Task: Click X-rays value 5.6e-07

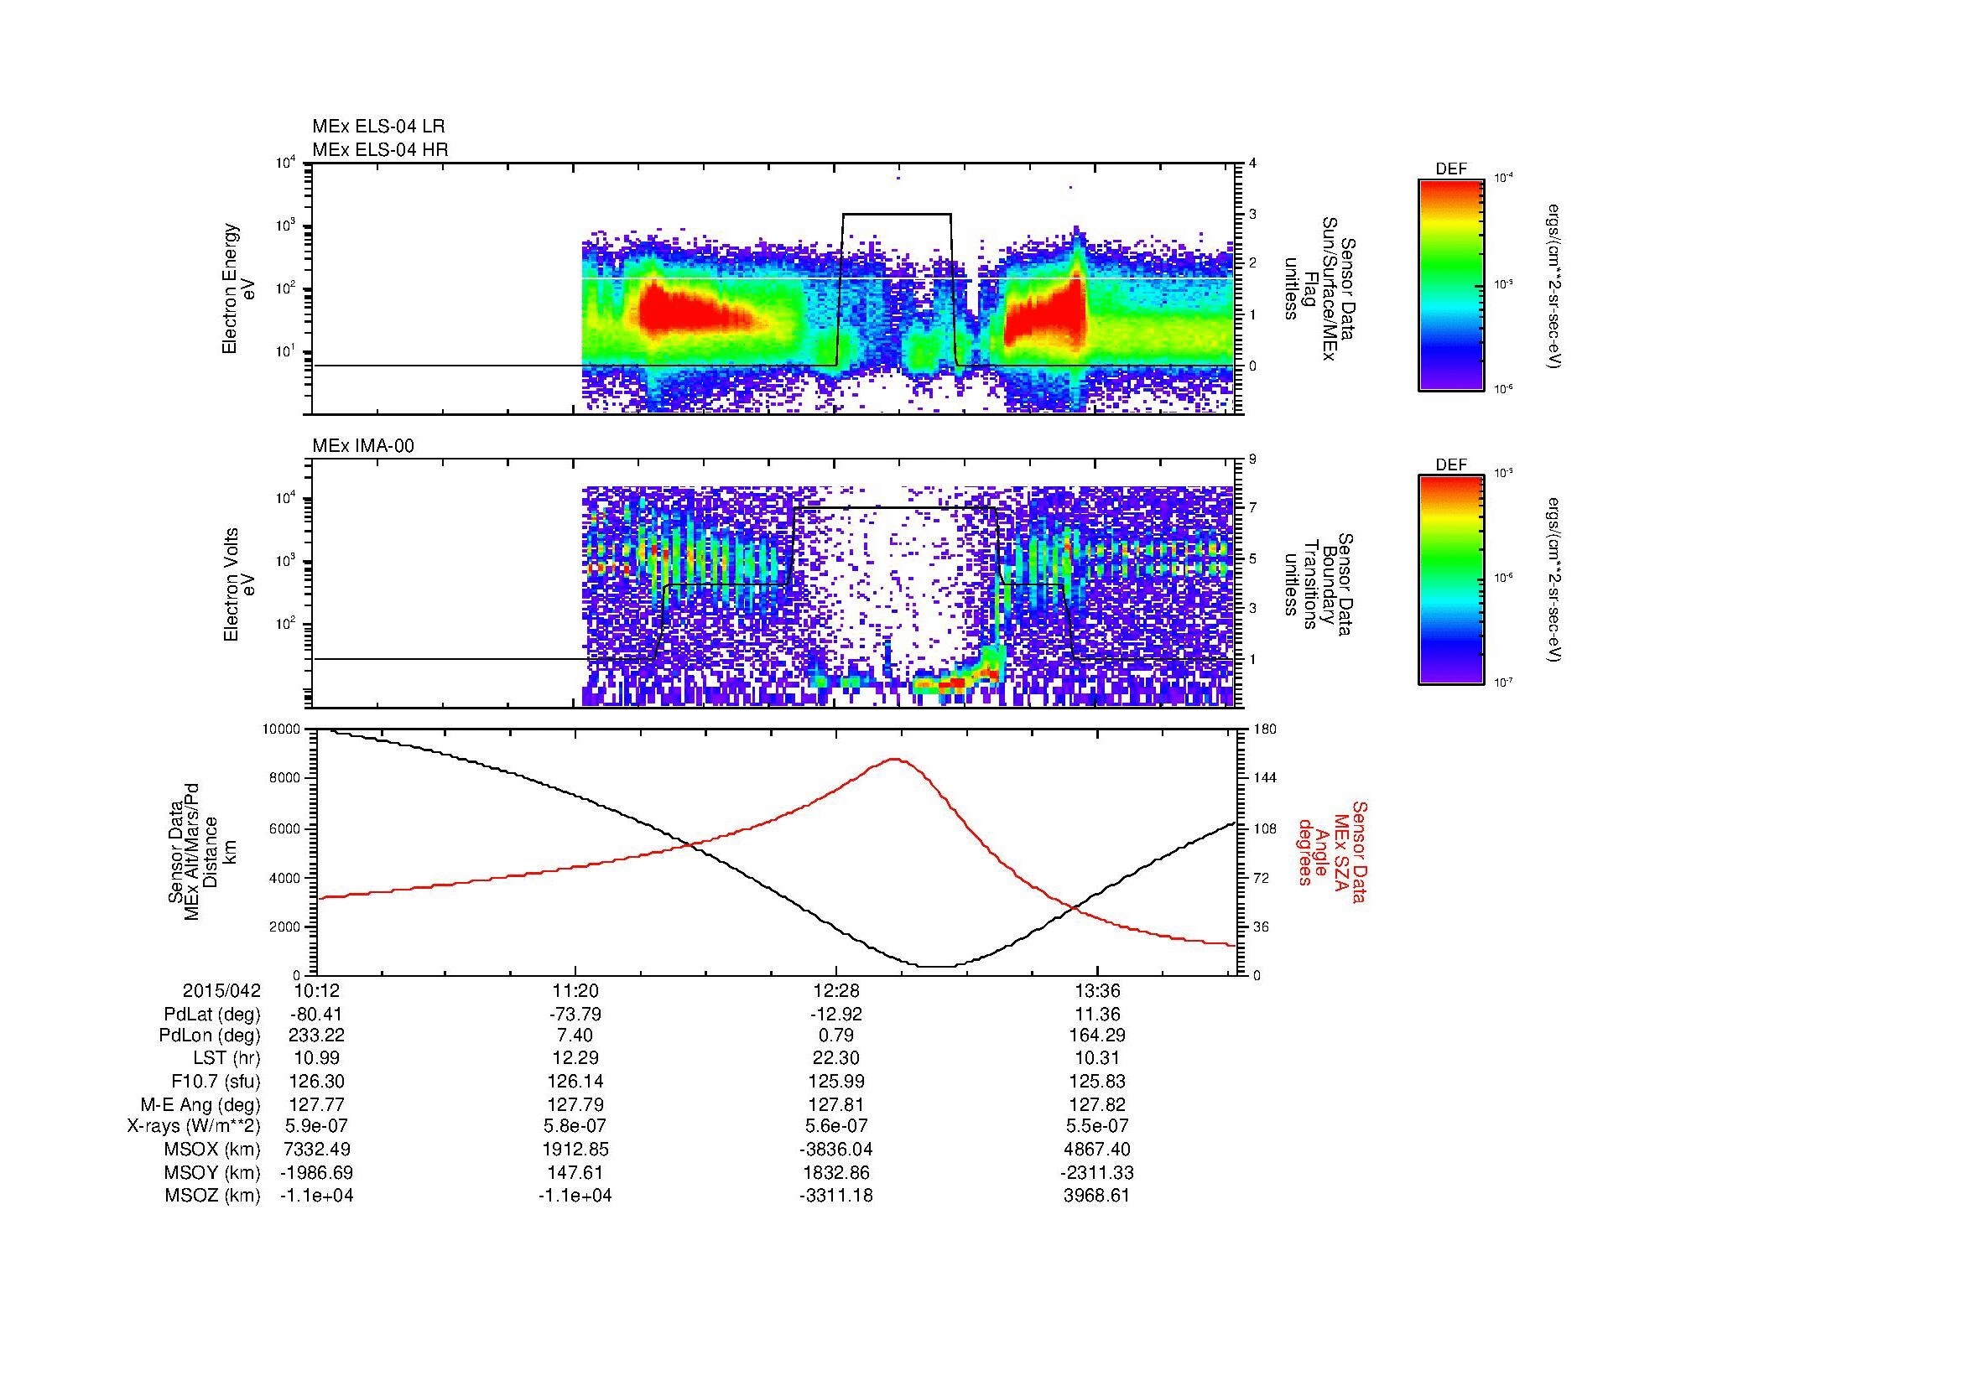Action: [835, 1127]
